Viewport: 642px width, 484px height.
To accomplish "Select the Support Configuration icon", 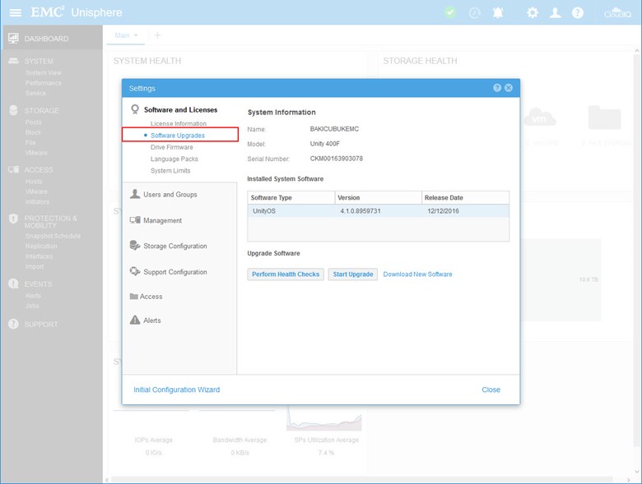I will point(135,271).
